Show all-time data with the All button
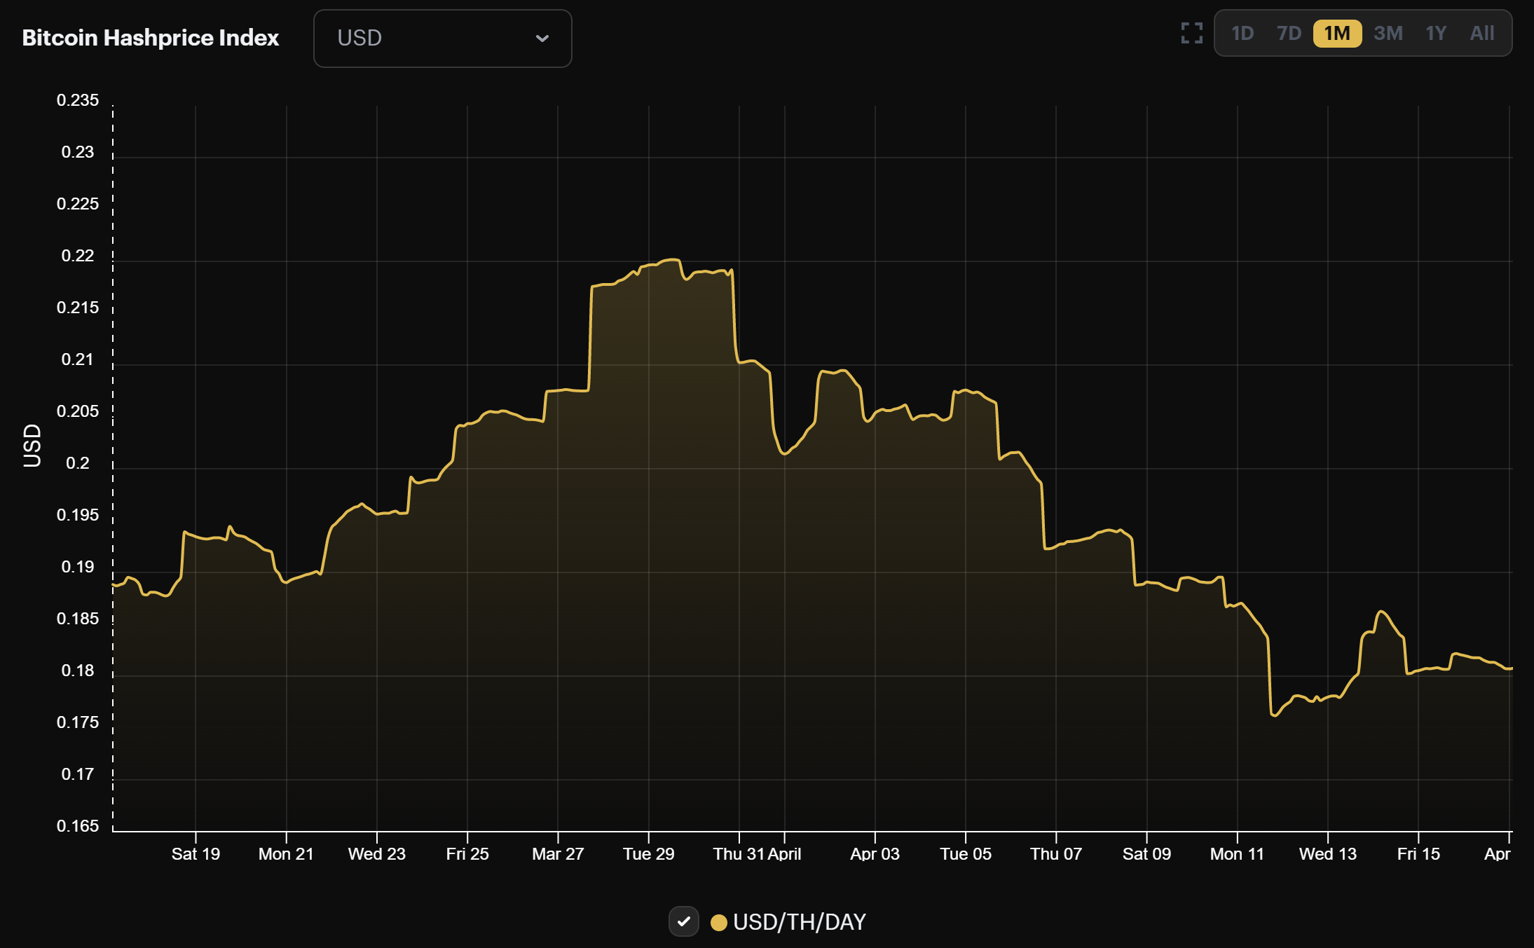The width and height of the screenshot is (1534, 948). click(x=1481, y=32)
